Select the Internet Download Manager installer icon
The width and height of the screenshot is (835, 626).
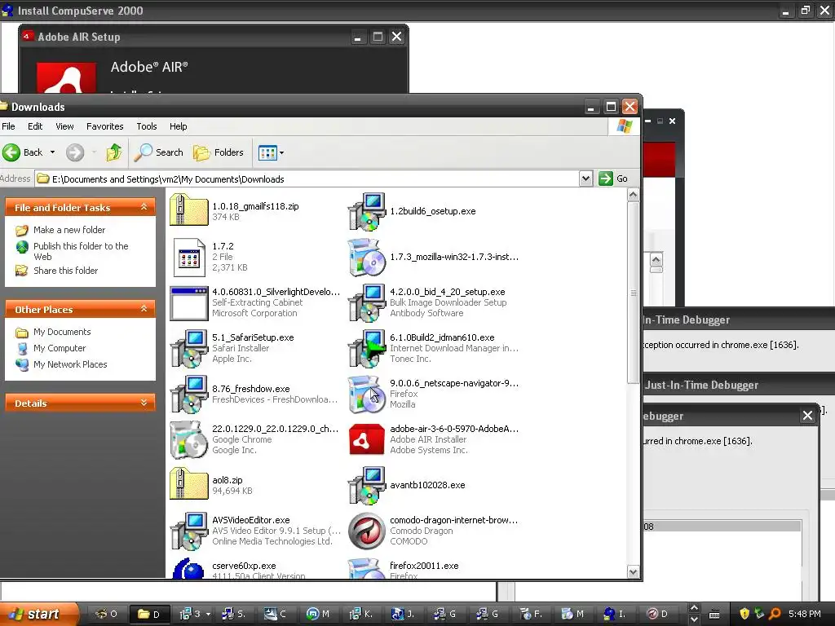[x=366, y=348]
